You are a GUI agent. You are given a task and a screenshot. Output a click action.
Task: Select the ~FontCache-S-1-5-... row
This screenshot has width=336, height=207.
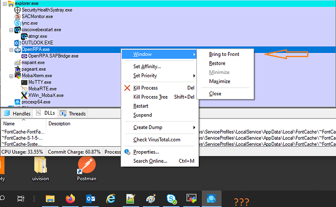(22, 138)
